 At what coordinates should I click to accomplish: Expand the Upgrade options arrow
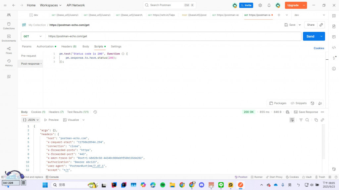304,5
